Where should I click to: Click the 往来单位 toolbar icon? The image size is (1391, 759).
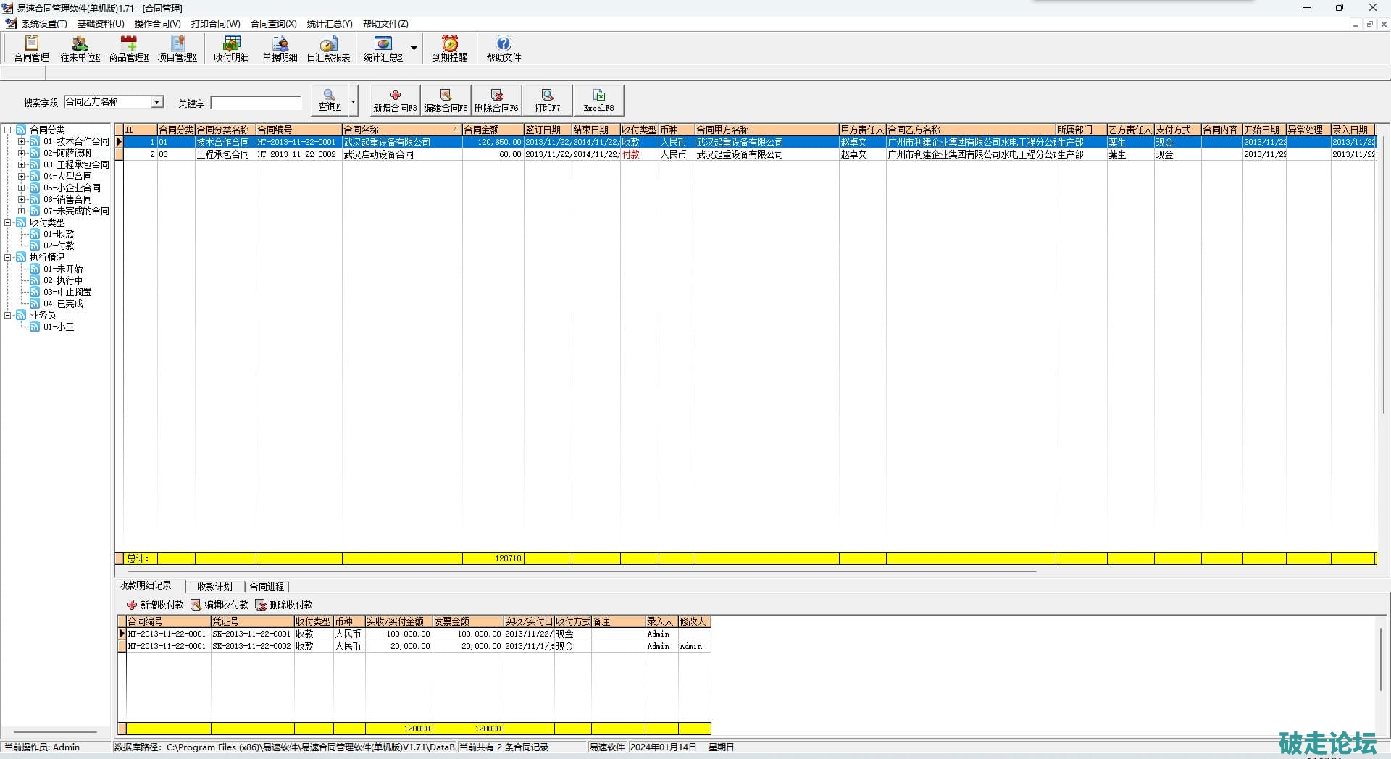[x=80, y=49]
